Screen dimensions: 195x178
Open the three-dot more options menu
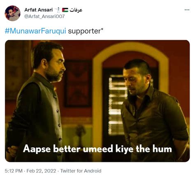coord(187,10)
